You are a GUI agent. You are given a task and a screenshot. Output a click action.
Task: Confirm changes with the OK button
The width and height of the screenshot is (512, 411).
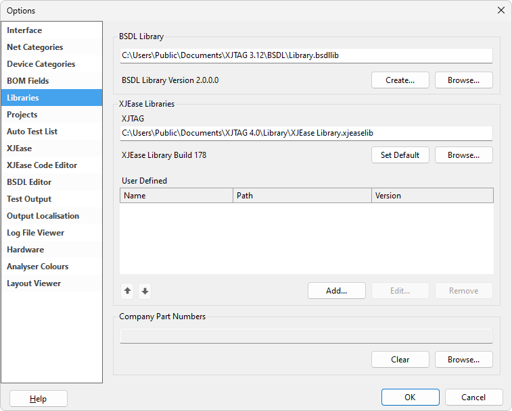pyautogui.click(x=410, y=398)
